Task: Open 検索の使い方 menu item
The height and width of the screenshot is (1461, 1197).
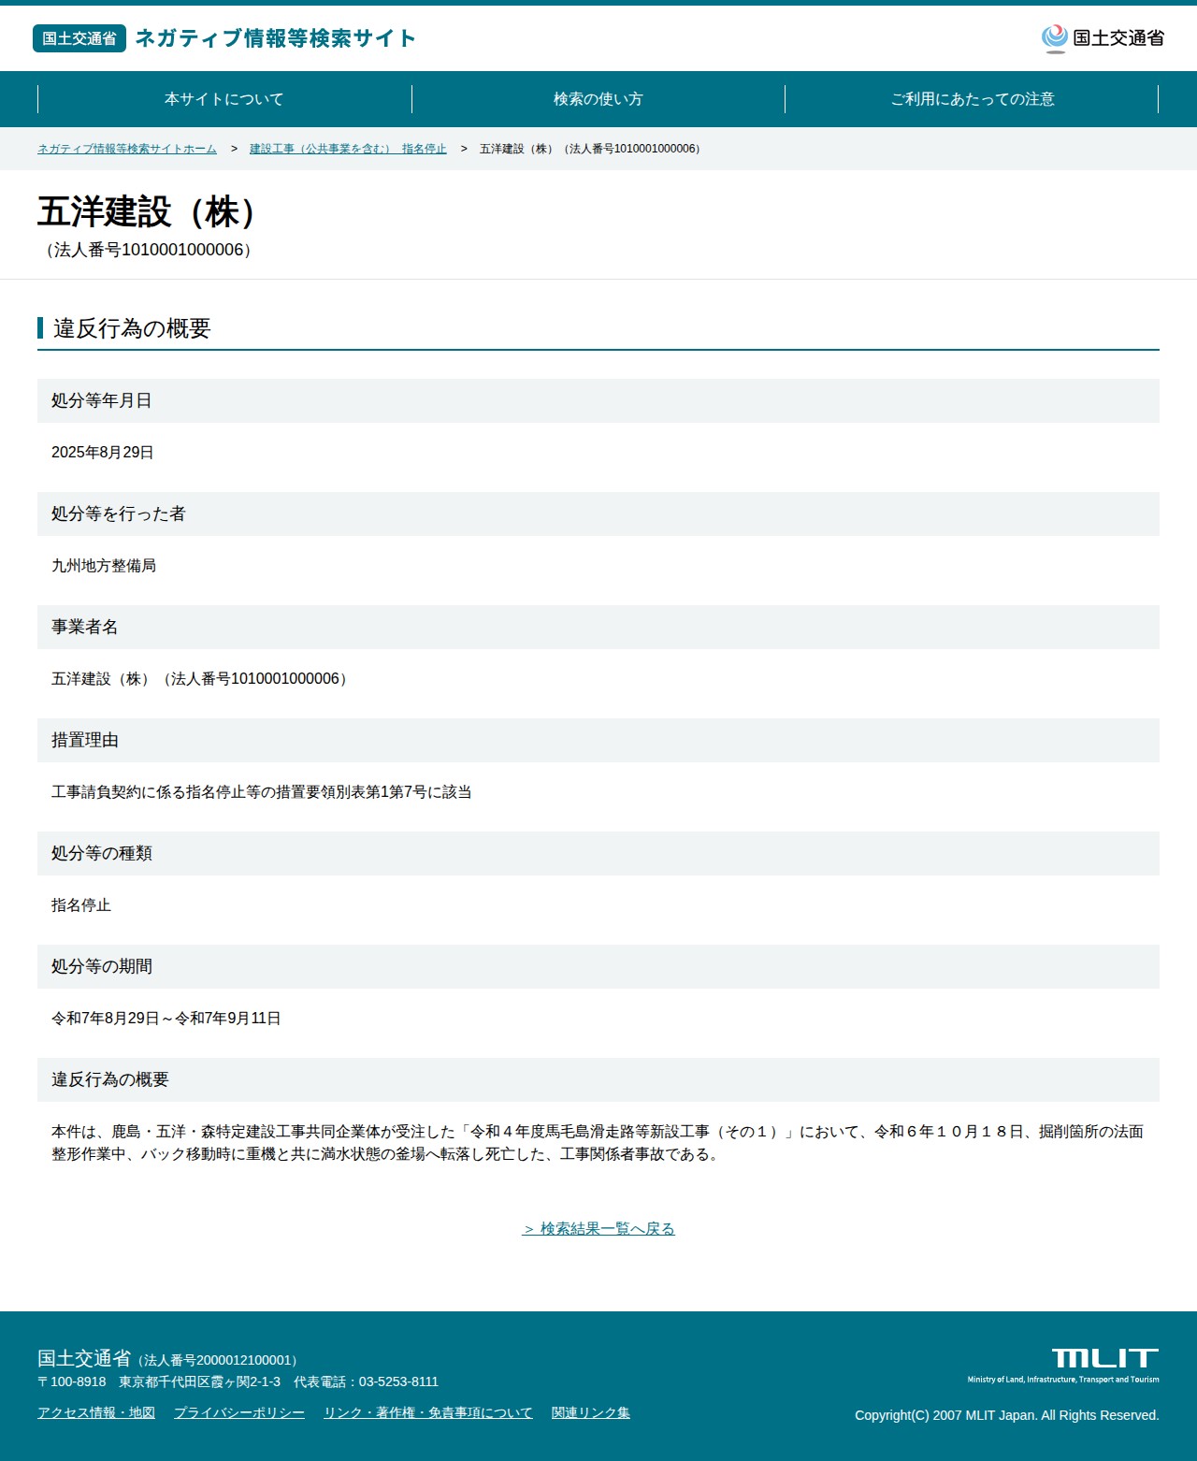Action: pos(598,99)
